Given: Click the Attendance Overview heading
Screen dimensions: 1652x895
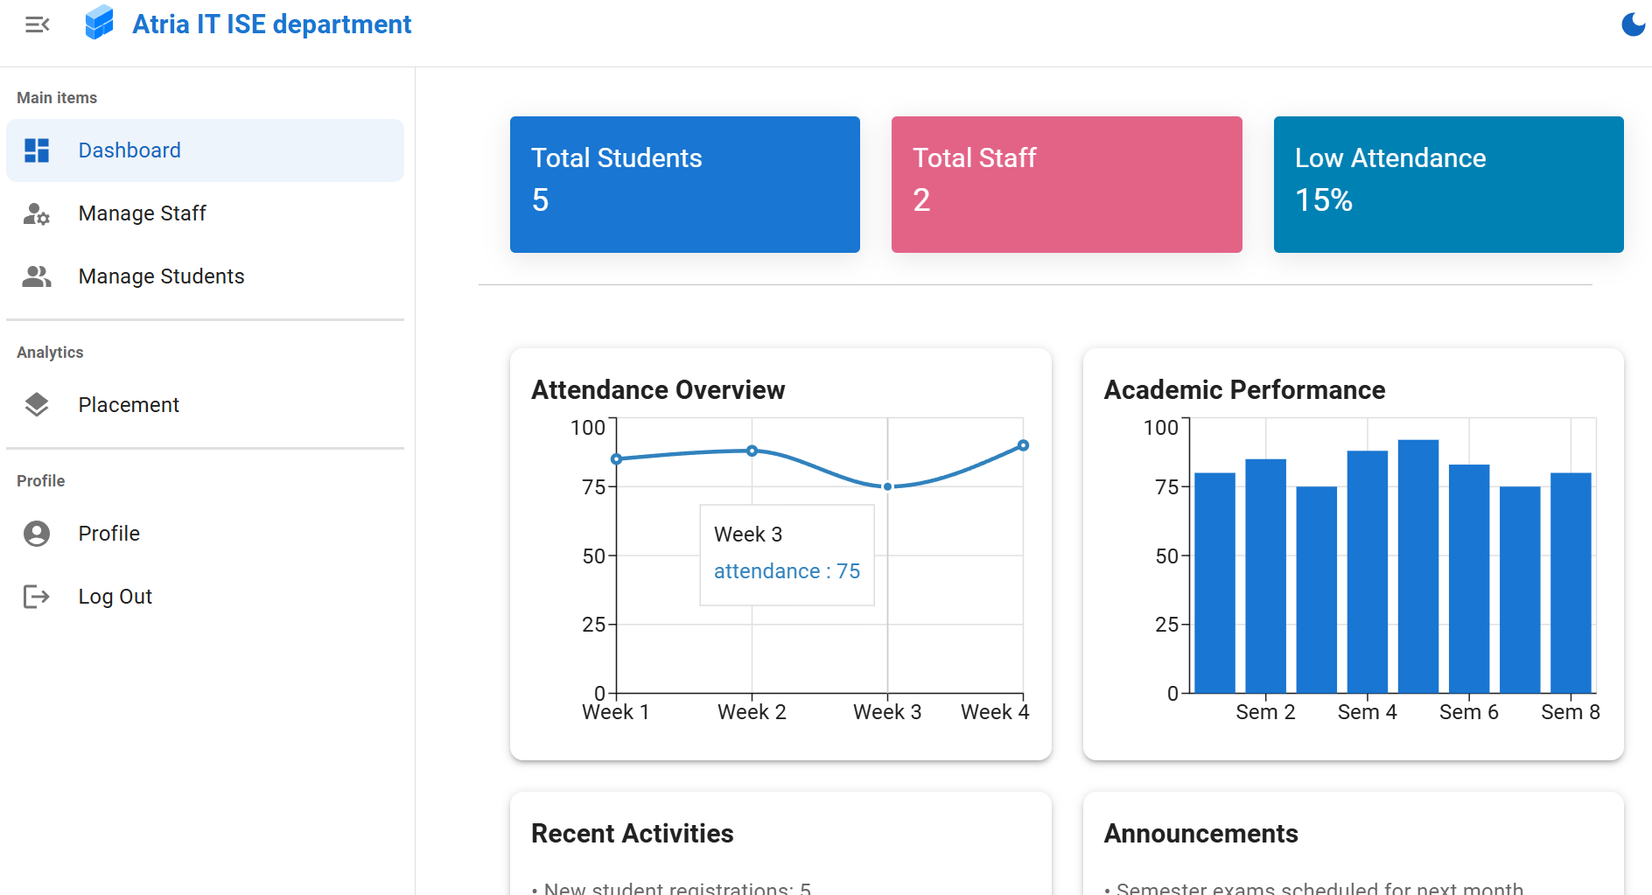Looking at the screenshot, I should tap(658, 390).
